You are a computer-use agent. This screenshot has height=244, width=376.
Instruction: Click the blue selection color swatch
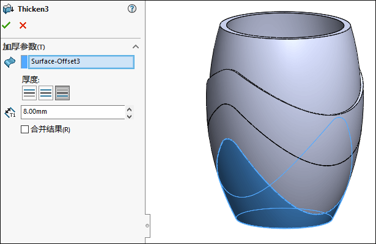[24, 62]
